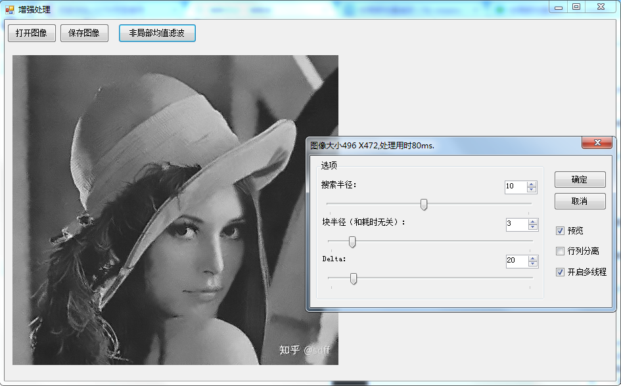Click the dialog title 图像大小496 X472,处理用时80ms.
Image resolution: width=621 pixels, height=386 pixels.
click(x=373, y=146)
